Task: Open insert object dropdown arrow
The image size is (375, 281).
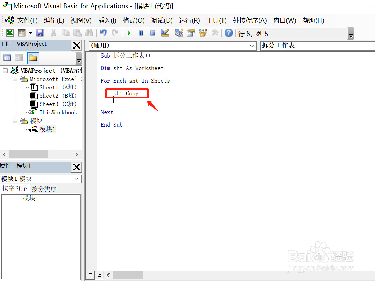Action: [x=30, y=33]
